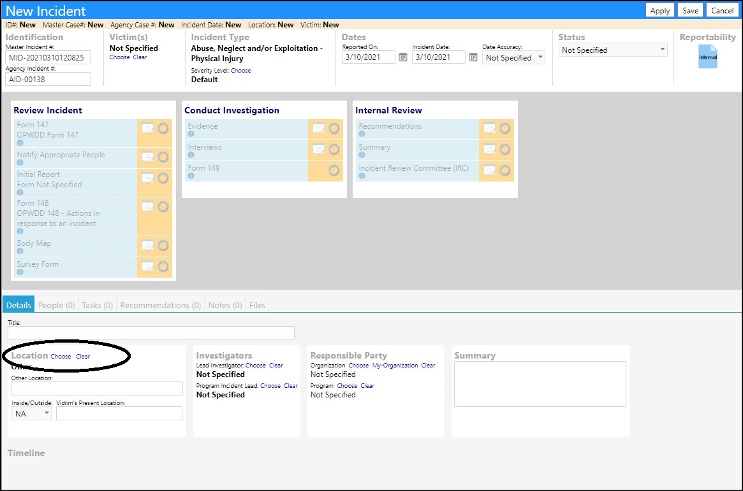Open Incident Date calendar picker
This screenshot has width=743, height=491.
click(473, 57)
